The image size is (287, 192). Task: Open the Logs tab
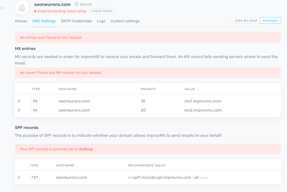101,21
